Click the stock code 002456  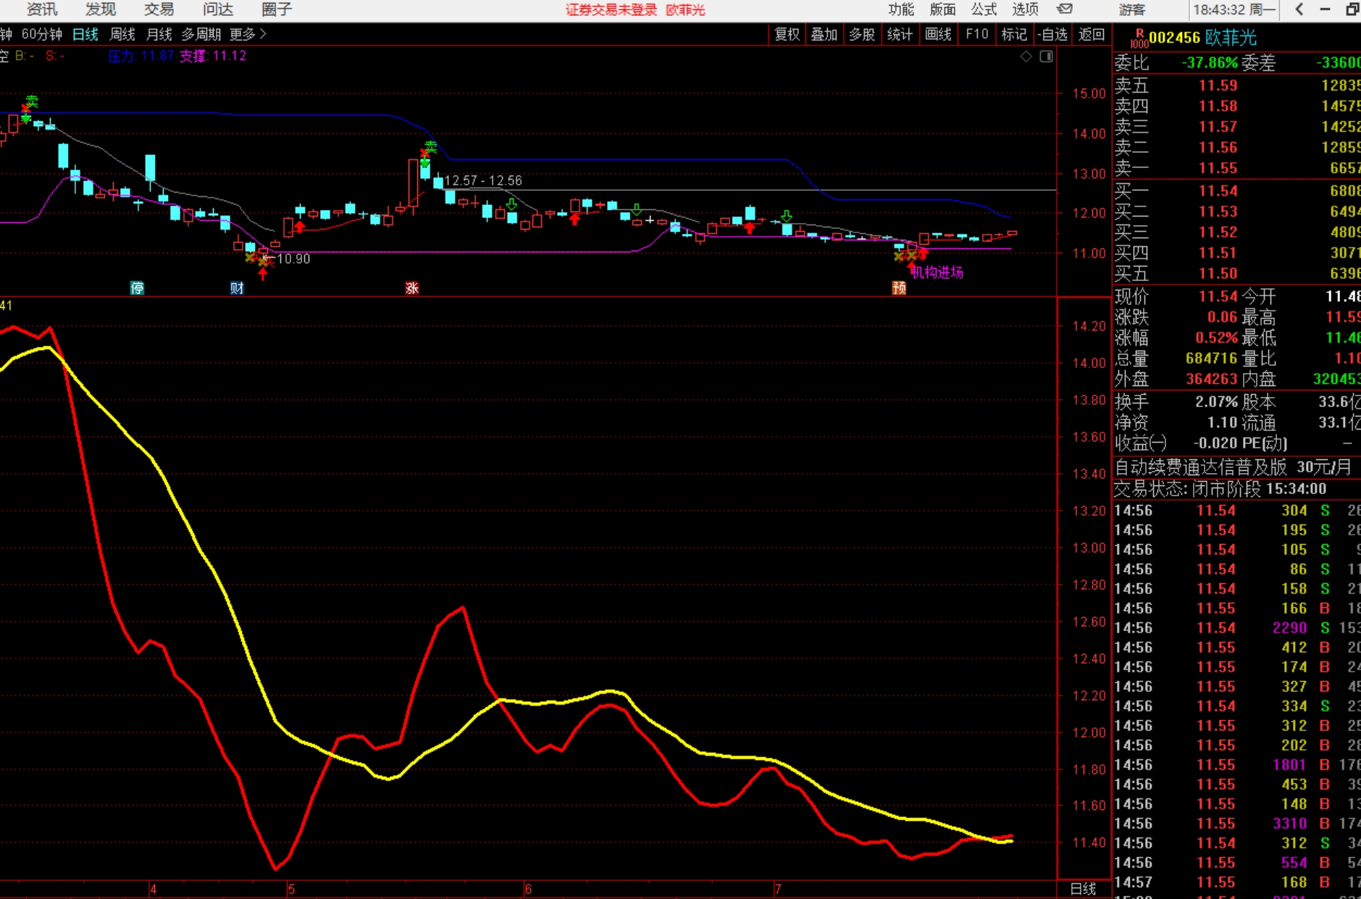coord(1175,38)
